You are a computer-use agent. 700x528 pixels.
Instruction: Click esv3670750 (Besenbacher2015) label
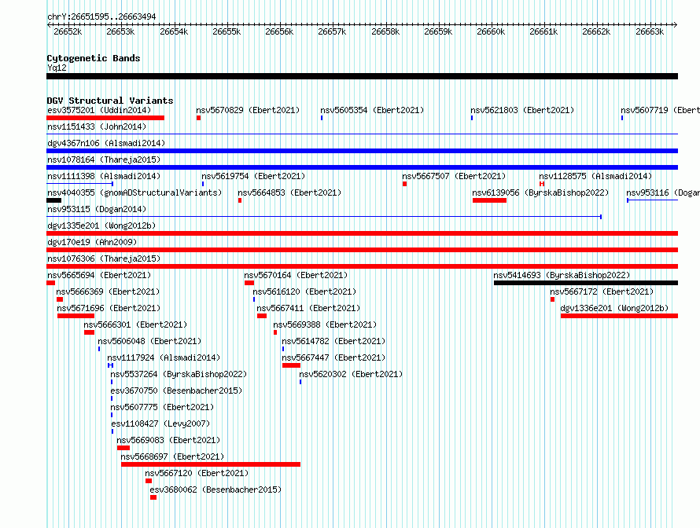pos(176,390)
